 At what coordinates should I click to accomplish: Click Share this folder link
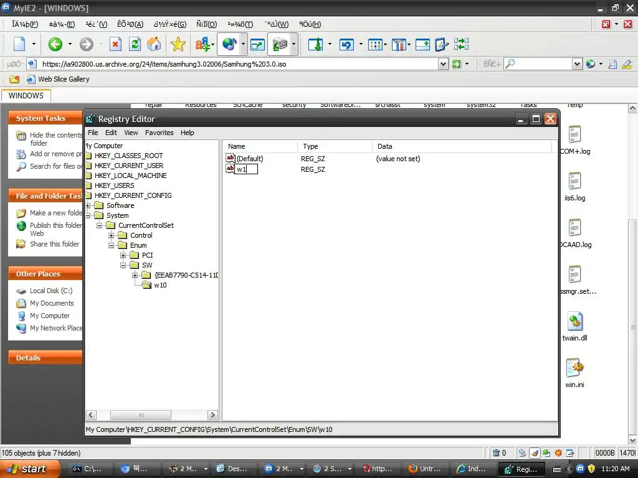pyautogui.click(x=55, y=244)
